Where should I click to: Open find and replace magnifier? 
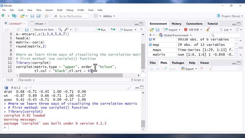[x=60, y=30]
